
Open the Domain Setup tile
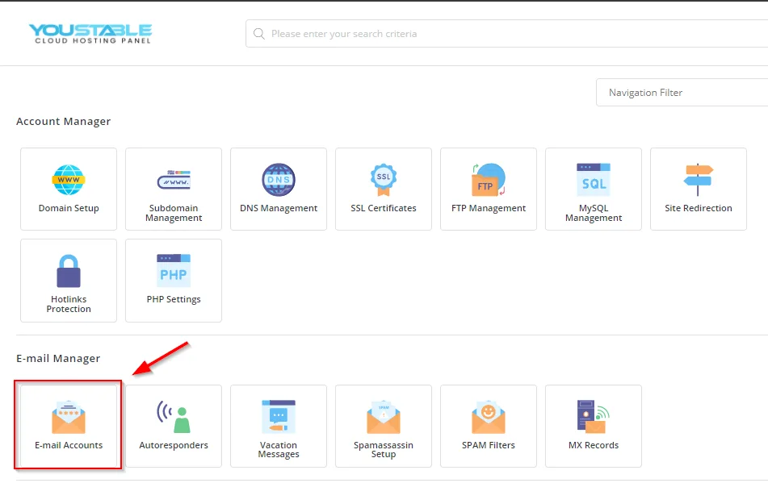pos(69,189)
